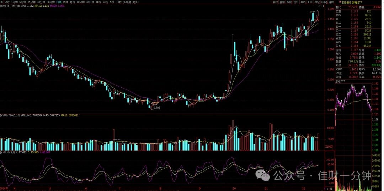Switch to the 分时 intraday view

[x=7, y=2]
